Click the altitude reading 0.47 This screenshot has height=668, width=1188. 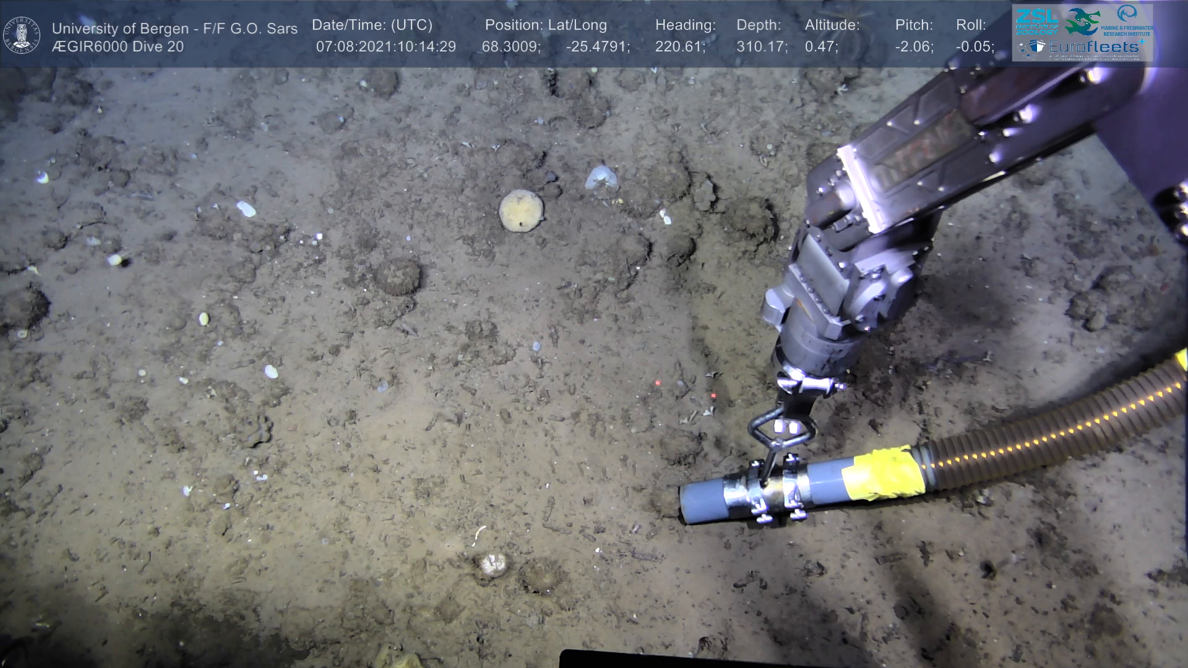[821, 47]
